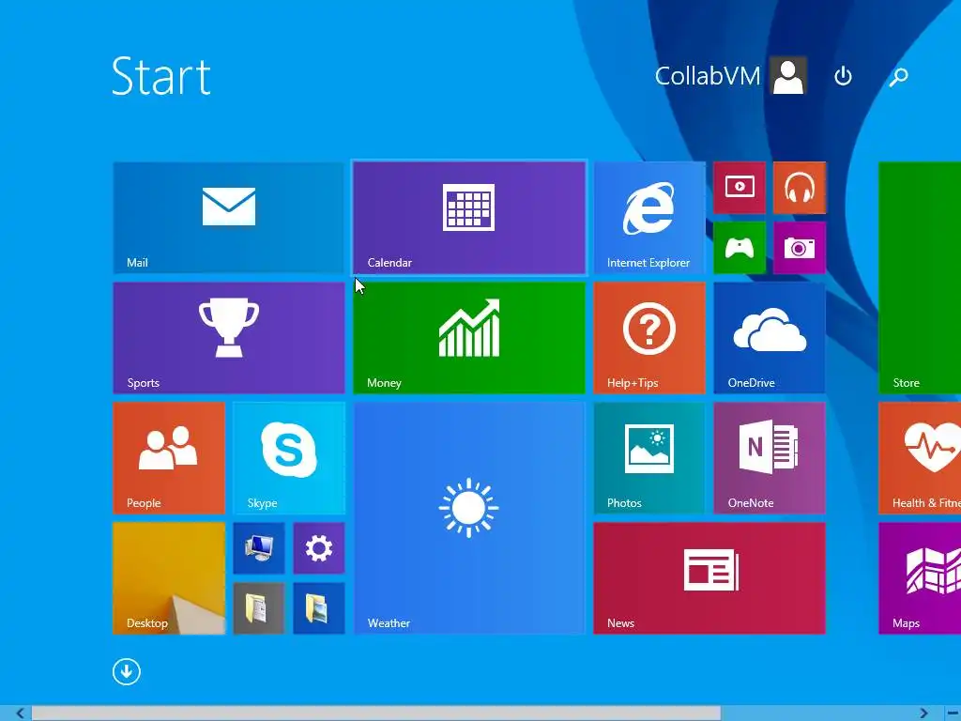Open the Documents folder small tile
The image size is (961, 721).
click(259, 607)
